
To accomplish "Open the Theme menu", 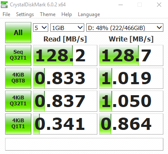I will [x=48, y=14].
